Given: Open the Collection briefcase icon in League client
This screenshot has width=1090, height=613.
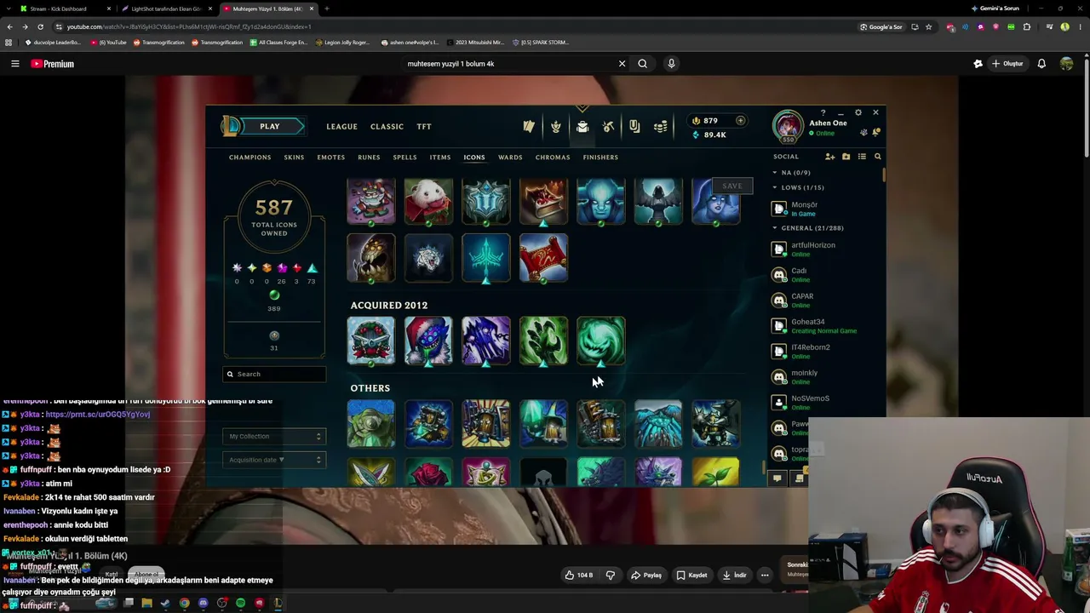Looking at the screenshot, I should 582,127.
